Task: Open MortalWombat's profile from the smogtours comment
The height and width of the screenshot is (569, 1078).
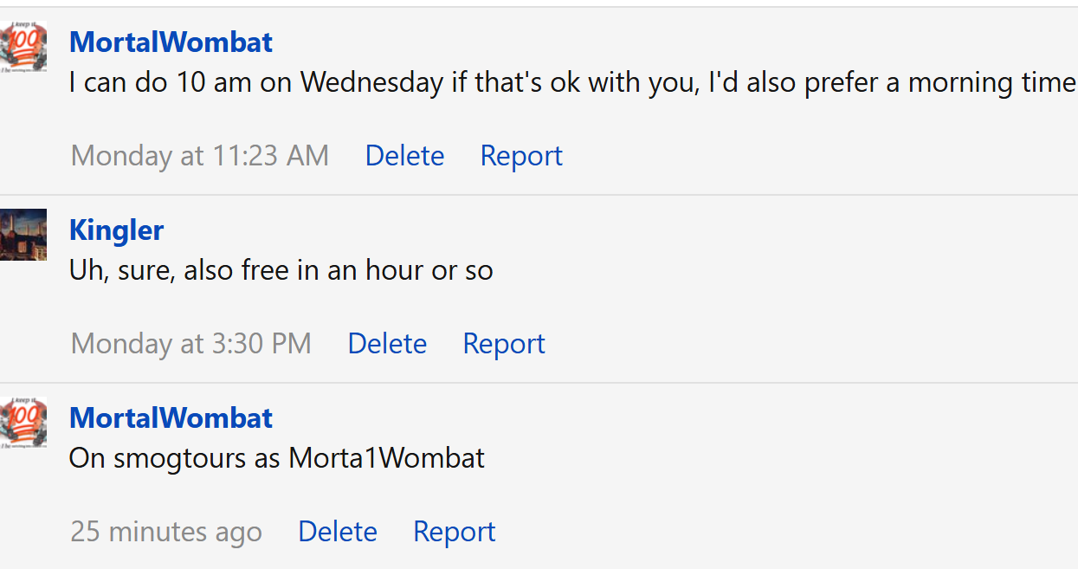Action: click(x=171, y=417)
